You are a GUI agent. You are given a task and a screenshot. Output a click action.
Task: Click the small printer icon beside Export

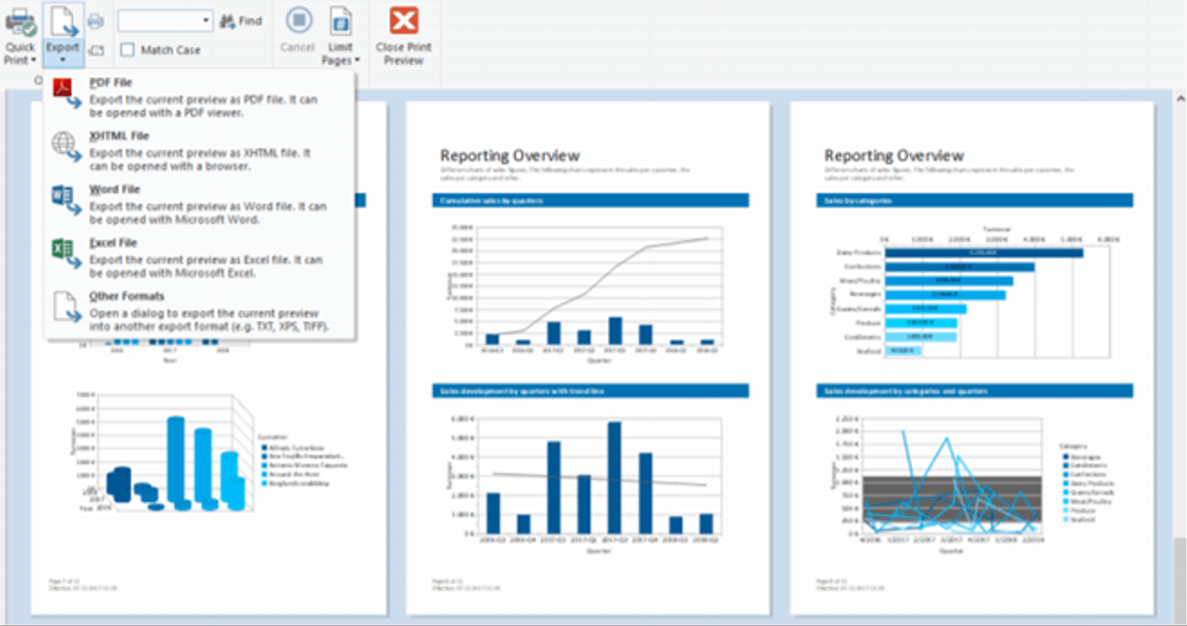(96, 21)
